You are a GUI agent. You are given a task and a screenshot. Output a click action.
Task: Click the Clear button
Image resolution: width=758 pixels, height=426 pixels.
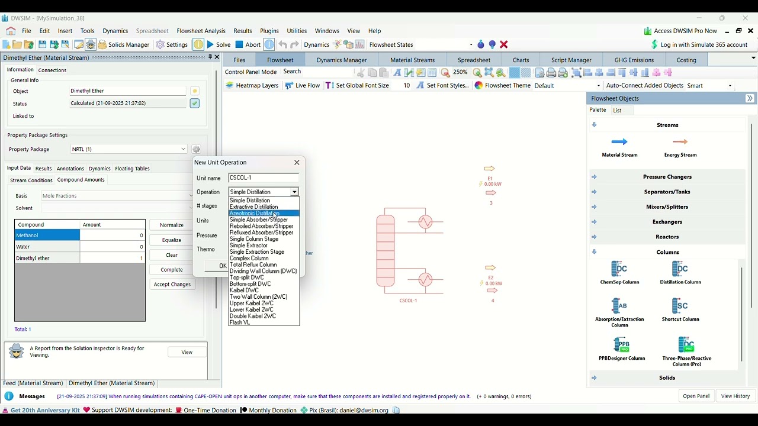point(172,255)
